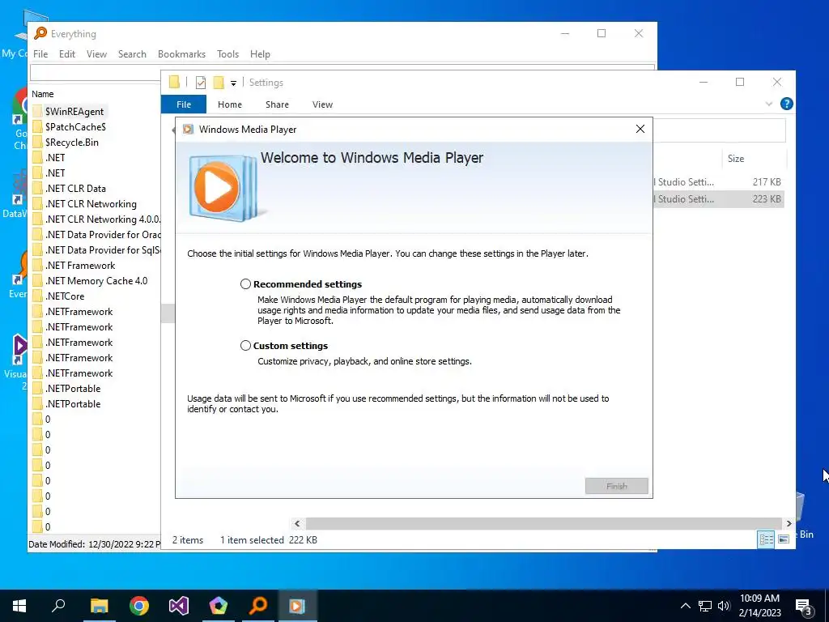Close the Windows Media Player dialog

640,129
